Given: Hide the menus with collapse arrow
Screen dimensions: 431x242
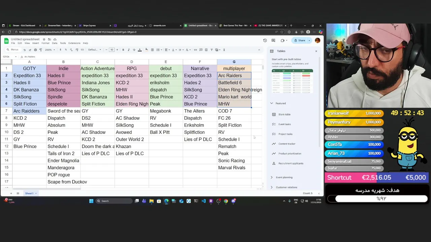Looking at the screenshot, I should [x=259, y=50].
